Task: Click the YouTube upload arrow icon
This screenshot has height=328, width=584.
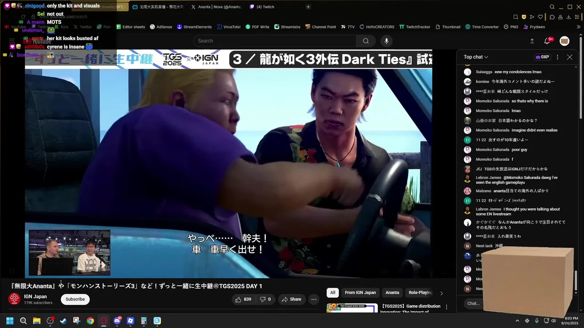Action: pos(532,41)
